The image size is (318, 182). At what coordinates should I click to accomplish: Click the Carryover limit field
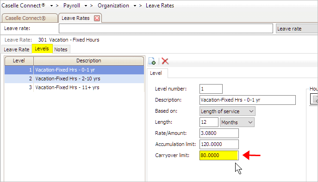(x=219, y=156)
